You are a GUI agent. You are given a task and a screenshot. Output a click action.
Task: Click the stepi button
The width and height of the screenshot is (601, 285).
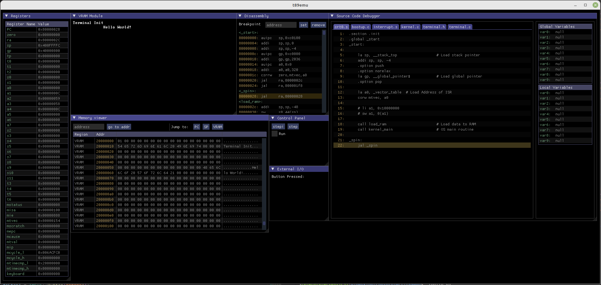pyautogui.click(x=278, y=127)
